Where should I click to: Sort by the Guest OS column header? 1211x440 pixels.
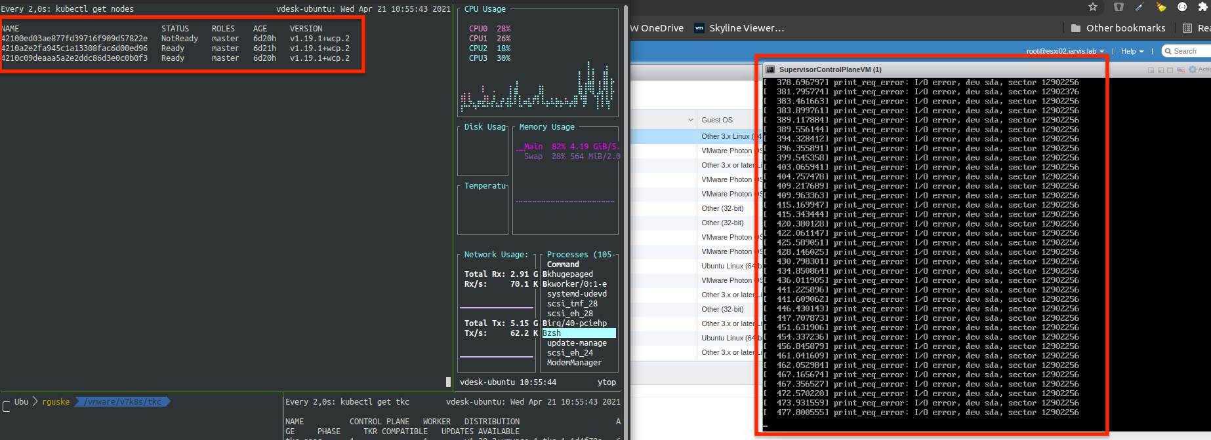[x=717, y=120]
